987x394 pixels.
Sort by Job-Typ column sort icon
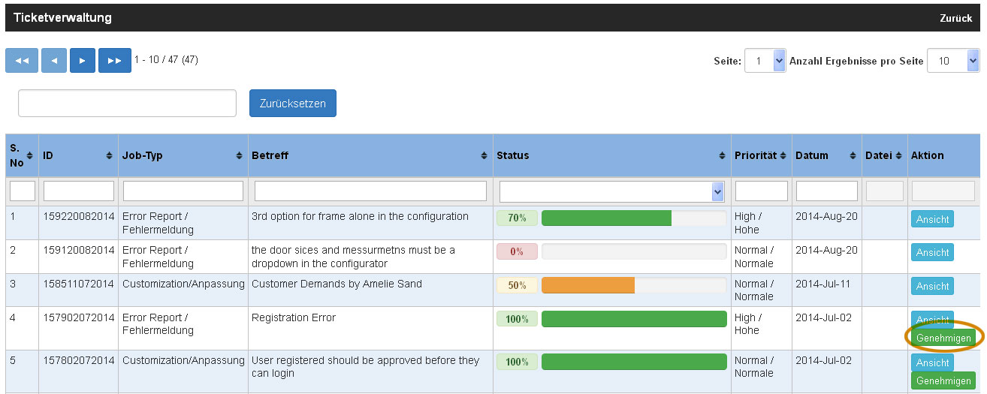click(x=239, y=155)
